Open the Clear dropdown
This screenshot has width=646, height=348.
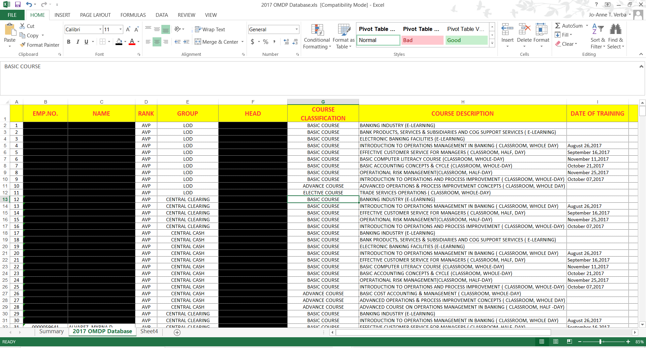click(566, 44)
